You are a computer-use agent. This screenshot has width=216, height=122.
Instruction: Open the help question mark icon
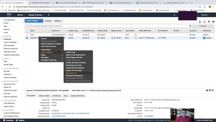pyautogui.click(x=213, y=22)
